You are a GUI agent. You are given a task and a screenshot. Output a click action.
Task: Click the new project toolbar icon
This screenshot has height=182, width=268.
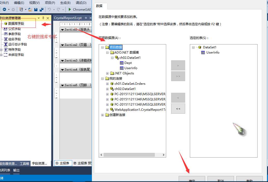pyautogui.click(x=21, y=9)
